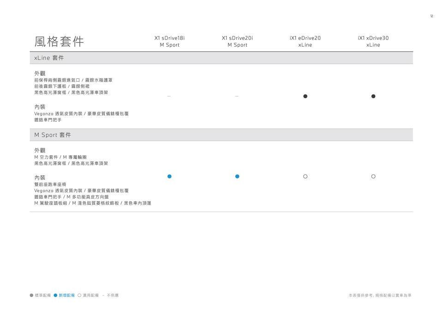Click the dash in xLine row for X1 sDrive18i
This screenshot has width=443, height=313.
[x=169, y=96]
